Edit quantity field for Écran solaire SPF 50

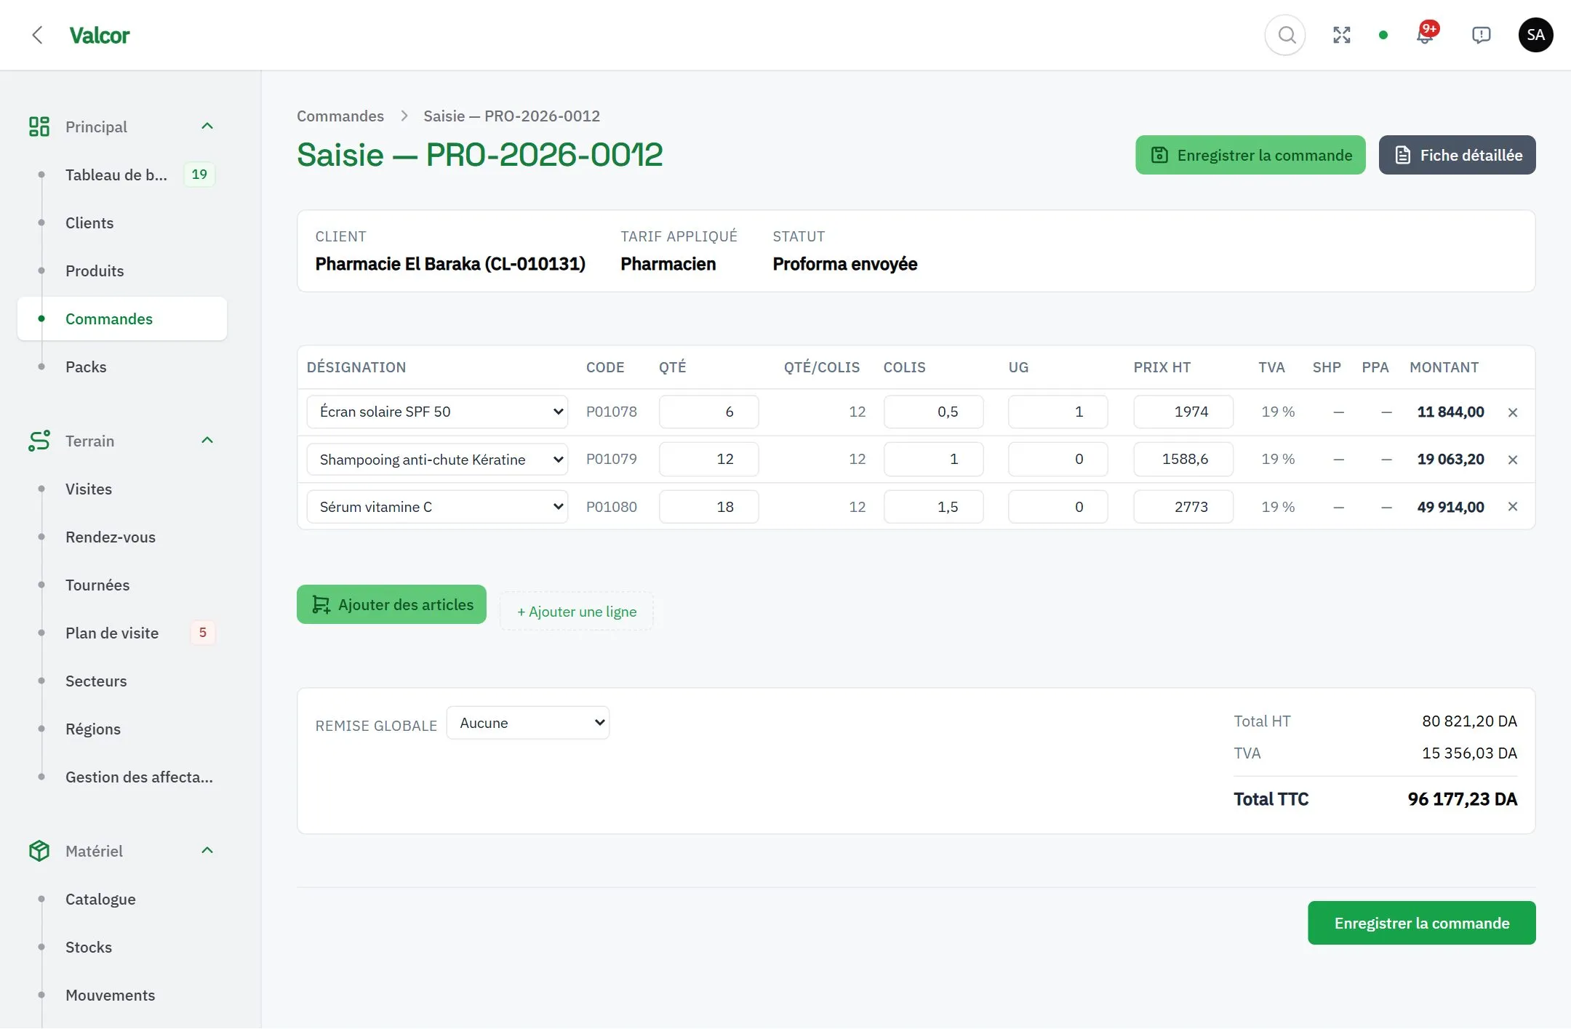tap(709, 412)
